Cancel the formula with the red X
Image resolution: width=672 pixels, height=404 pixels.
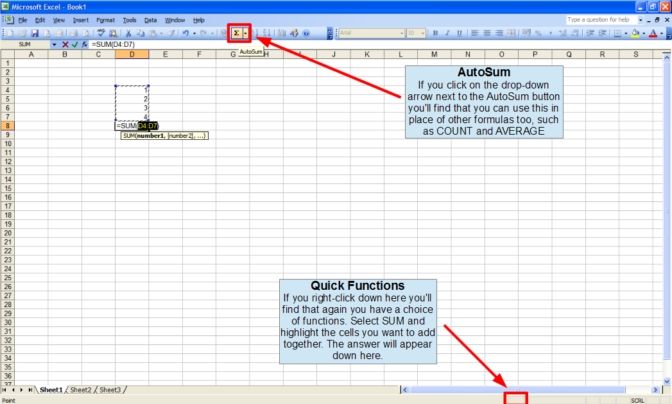65,44
